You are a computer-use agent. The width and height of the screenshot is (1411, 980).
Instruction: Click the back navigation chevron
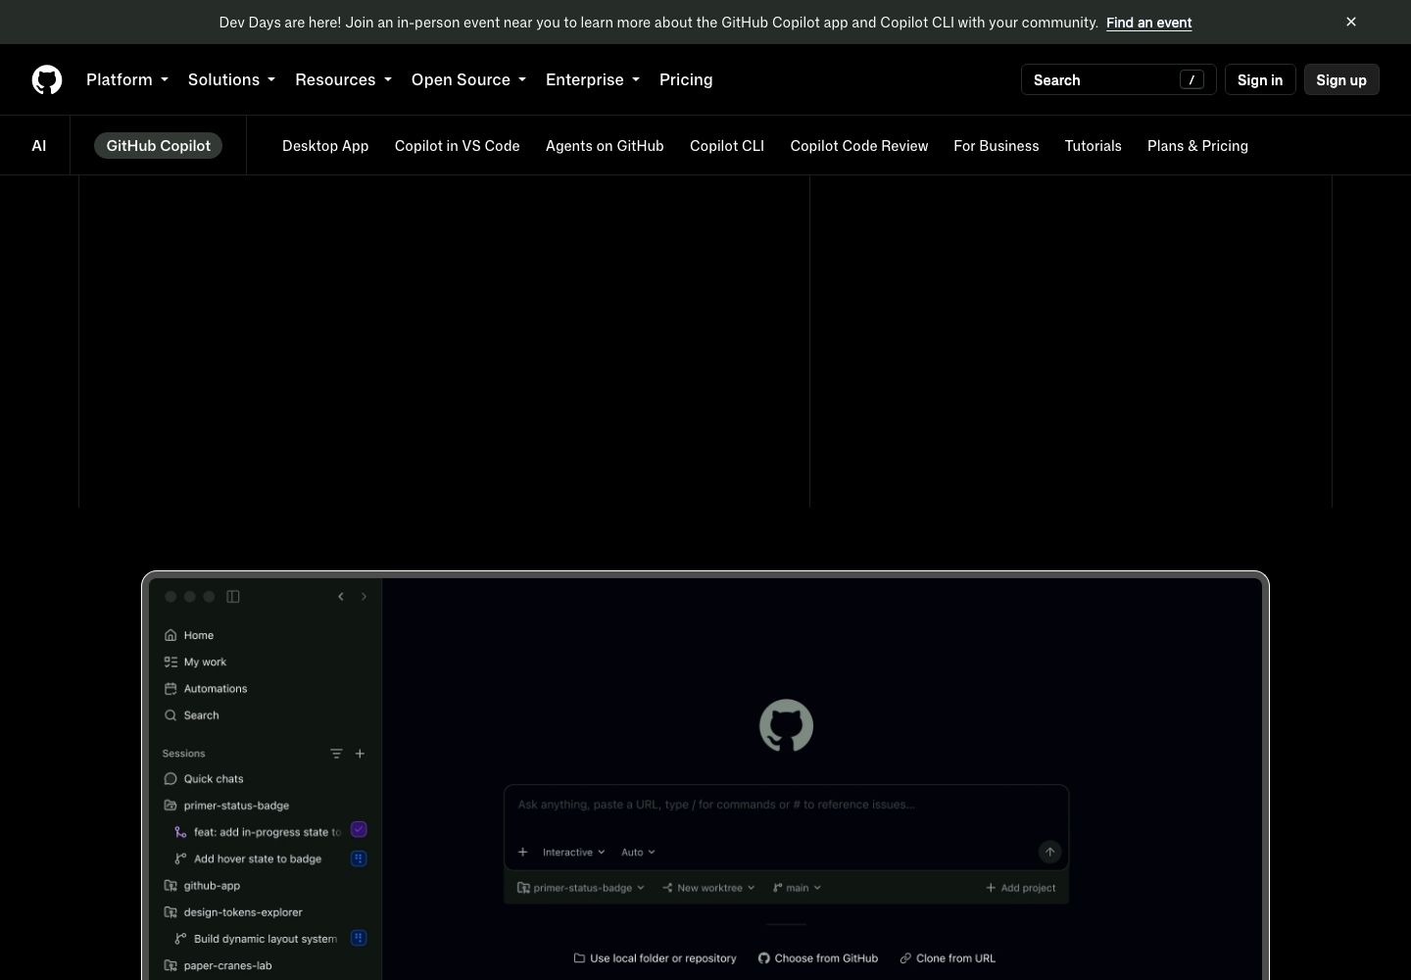click(x=341, y=596)
